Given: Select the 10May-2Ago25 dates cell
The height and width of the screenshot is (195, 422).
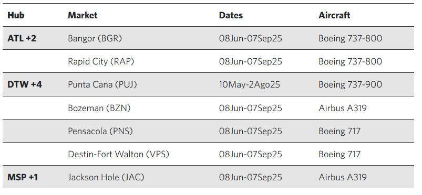Looking at the screenshot, I should click(x=250, y=84).
